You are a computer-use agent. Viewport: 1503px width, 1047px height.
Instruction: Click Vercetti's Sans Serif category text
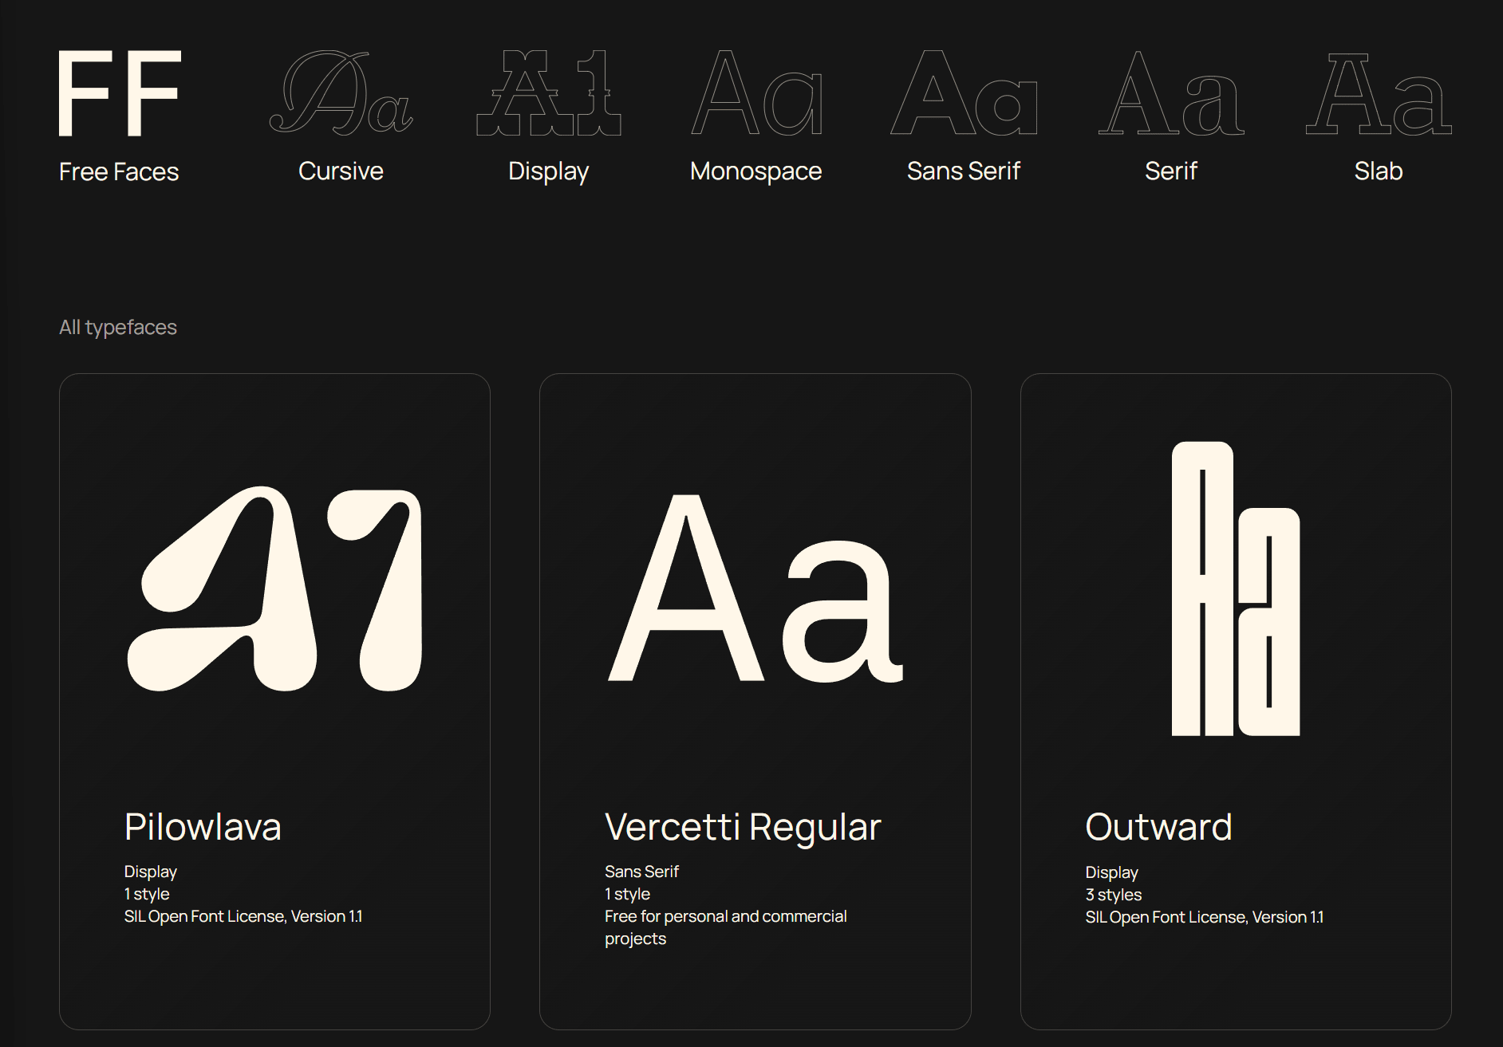[641, 872]
